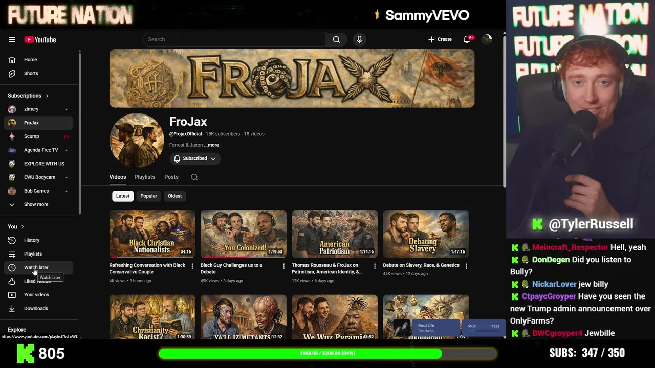Click the search magnifier button
The image size is (655, 368).
click(336, 39)
